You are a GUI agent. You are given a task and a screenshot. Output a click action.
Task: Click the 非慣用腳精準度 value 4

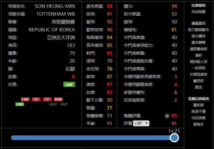point(176,84)
